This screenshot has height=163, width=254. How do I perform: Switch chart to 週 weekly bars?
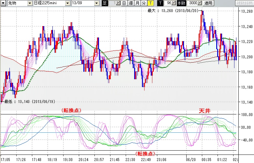[131, 3]
